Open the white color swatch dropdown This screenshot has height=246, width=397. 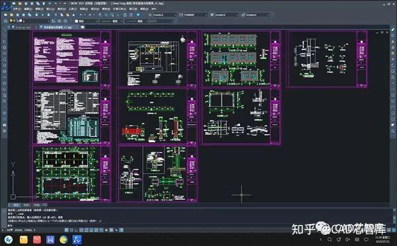point(86,21)
